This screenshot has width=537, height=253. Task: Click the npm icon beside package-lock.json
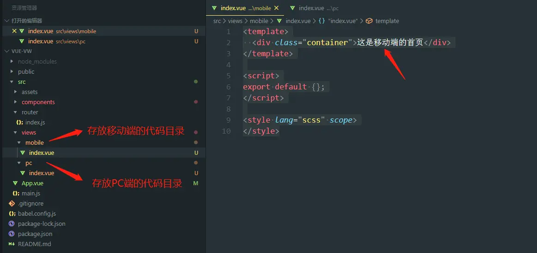pos(12,224)
